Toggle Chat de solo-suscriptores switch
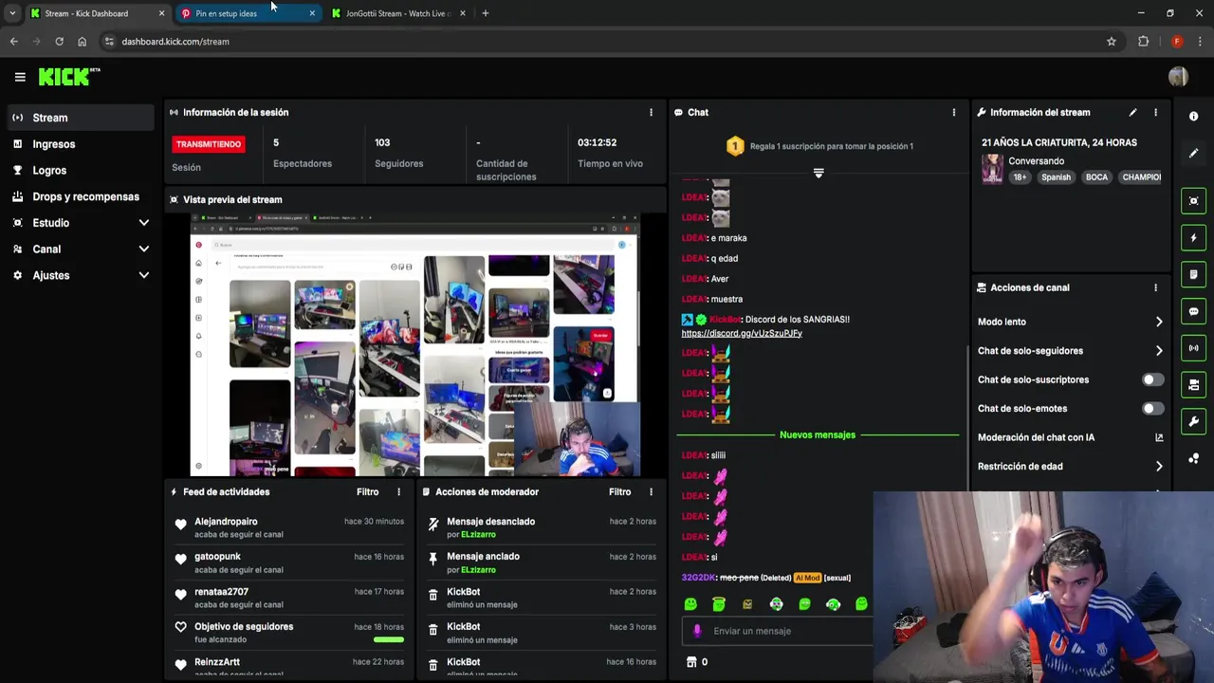 coord(1152,379)
